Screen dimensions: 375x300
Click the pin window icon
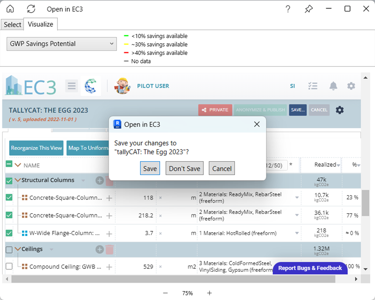pyautogui.click(x=308, y=9)
